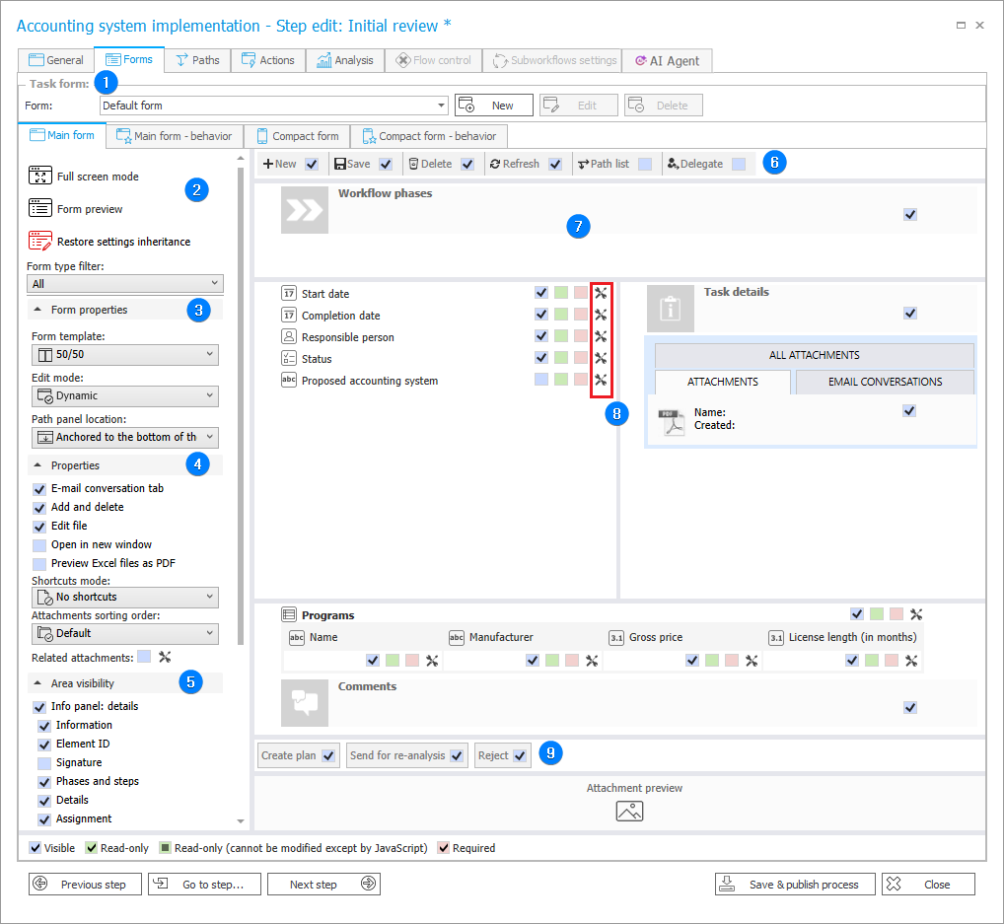Open settings icon for Responsible person field
This screenshot has height=924, width=1004.
coord(601,336)
